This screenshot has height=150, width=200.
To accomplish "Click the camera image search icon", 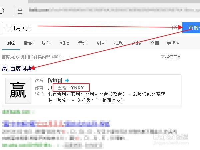I will click(x=175, y=28).
